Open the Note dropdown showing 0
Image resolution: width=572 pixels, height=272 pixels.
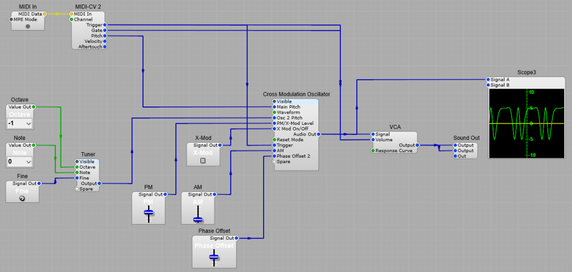20,162
